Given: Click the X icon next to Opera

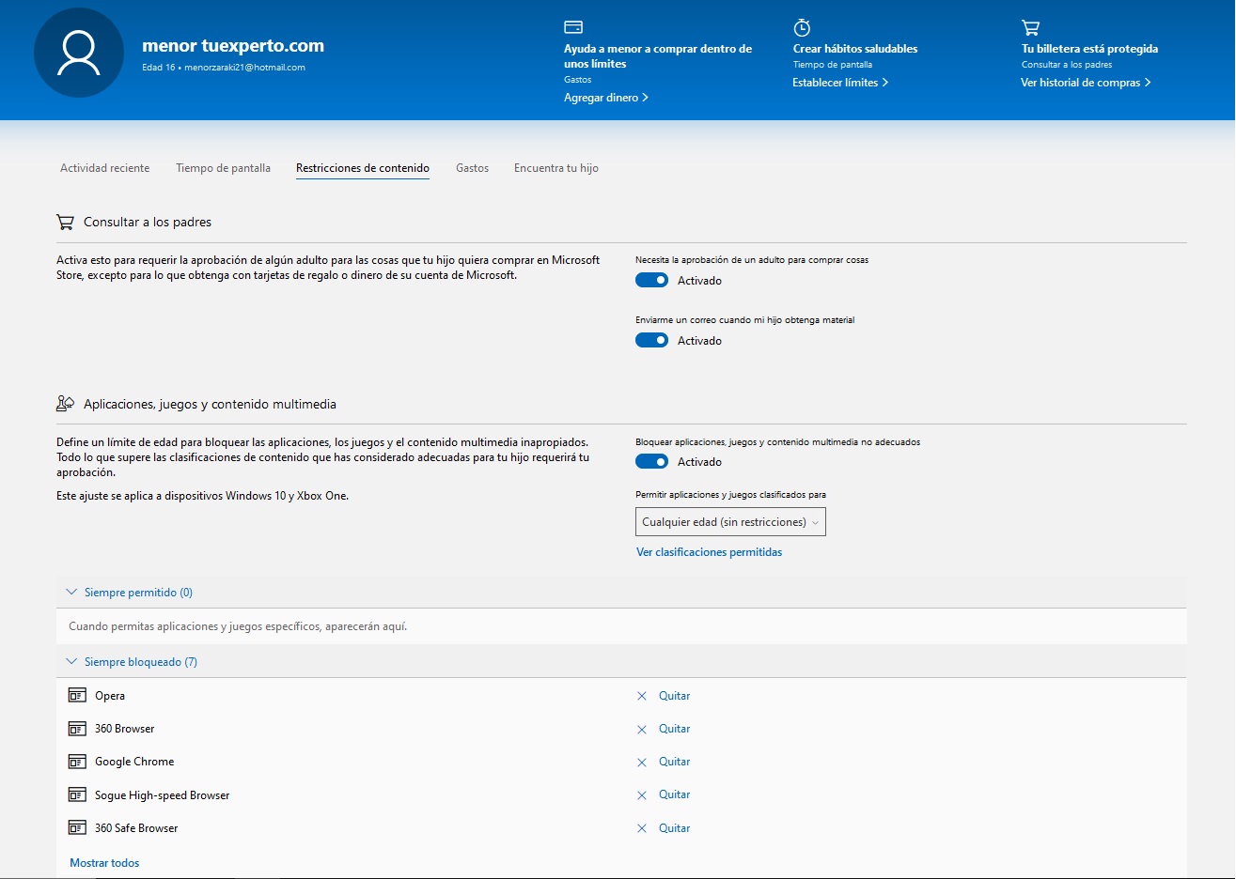Looking at the screenshot, I should point(642,697).
